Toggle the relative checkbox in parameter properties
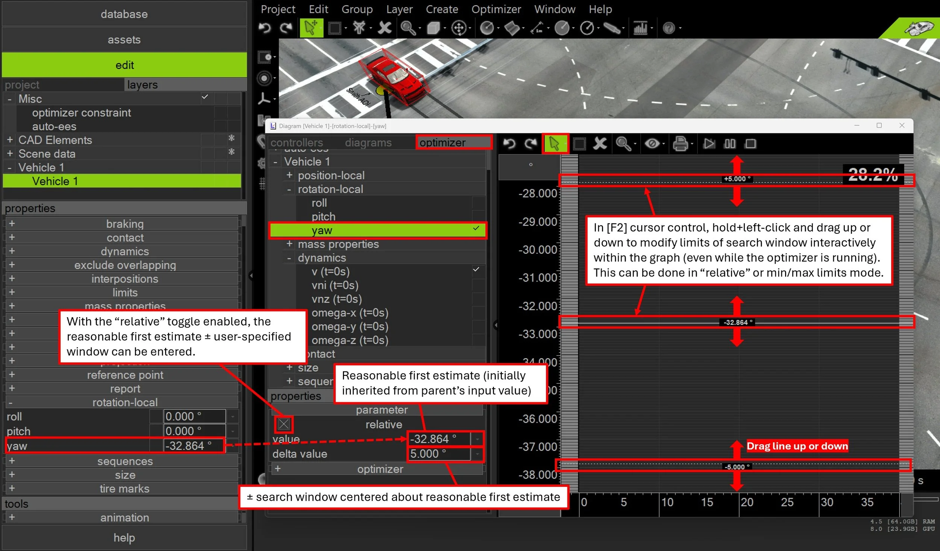Viewport: 940px width, 551px height. click(284, 424)
